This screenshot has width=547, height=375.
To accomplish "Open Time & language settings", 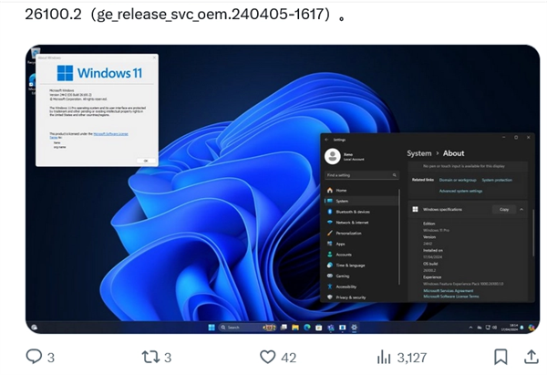I will coord(361,265).
